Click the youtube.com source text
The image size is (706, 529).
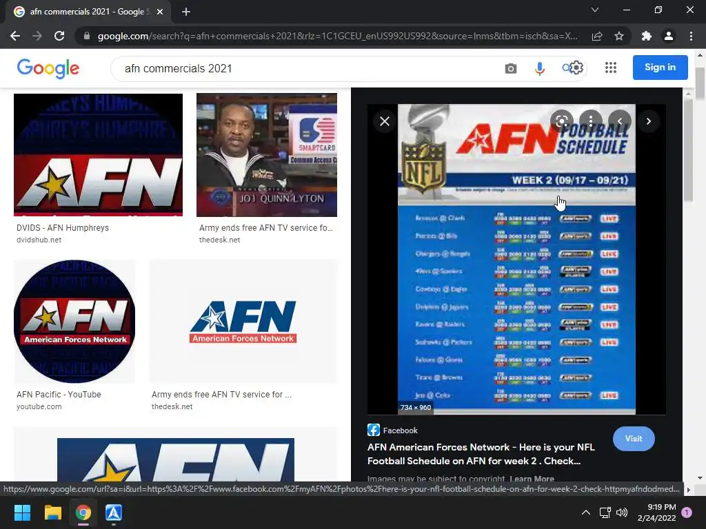click(39, 406)
